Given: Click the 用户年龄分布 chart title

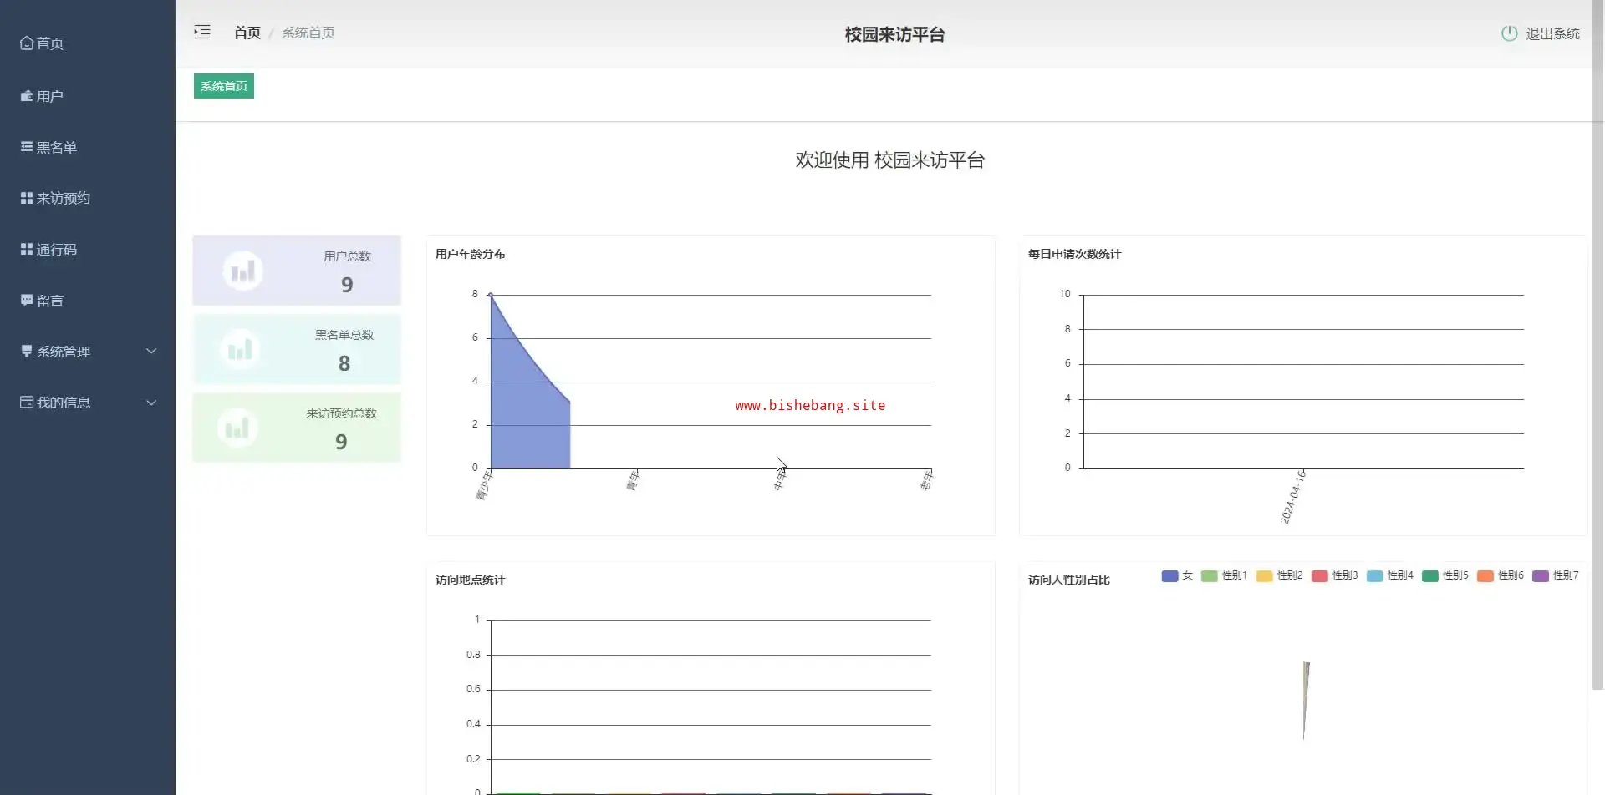Looking at the screenshot, I should tap(470, 254).
